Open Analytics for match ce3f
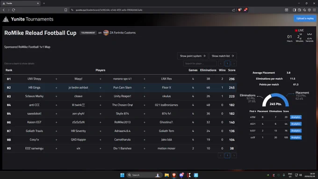This screenshot has width=318, height=179. coord(296,137)
